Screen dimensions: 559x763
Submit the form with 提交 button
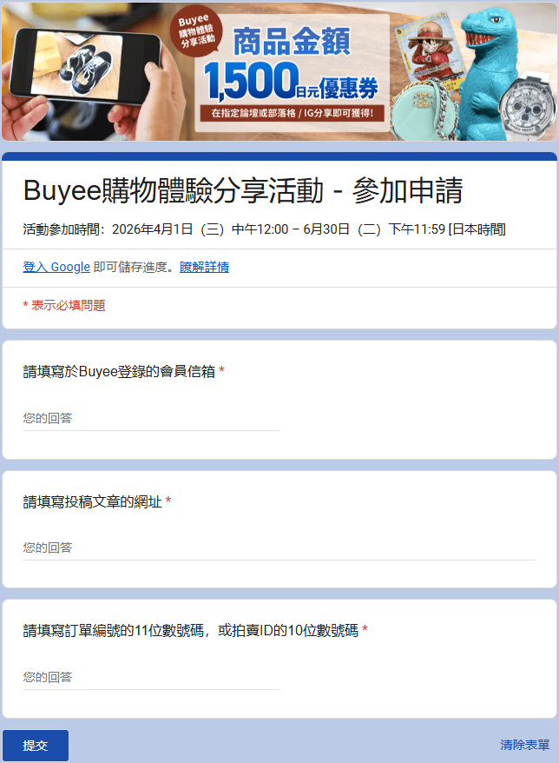(x=36, y=746)
